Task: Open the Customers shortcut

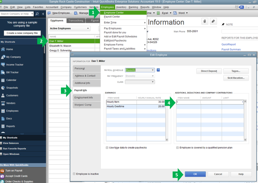Action: 10,95
